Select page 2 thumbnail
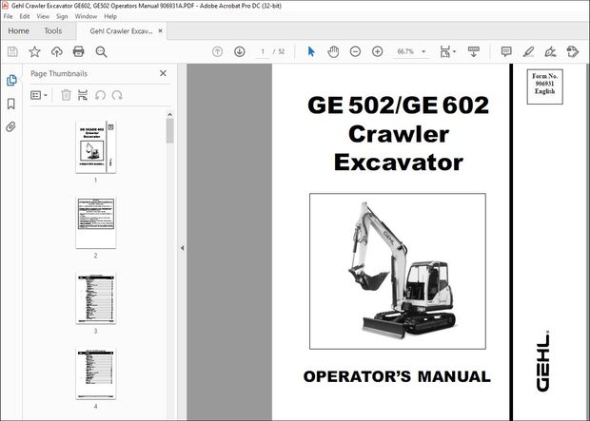 [95, 222]
